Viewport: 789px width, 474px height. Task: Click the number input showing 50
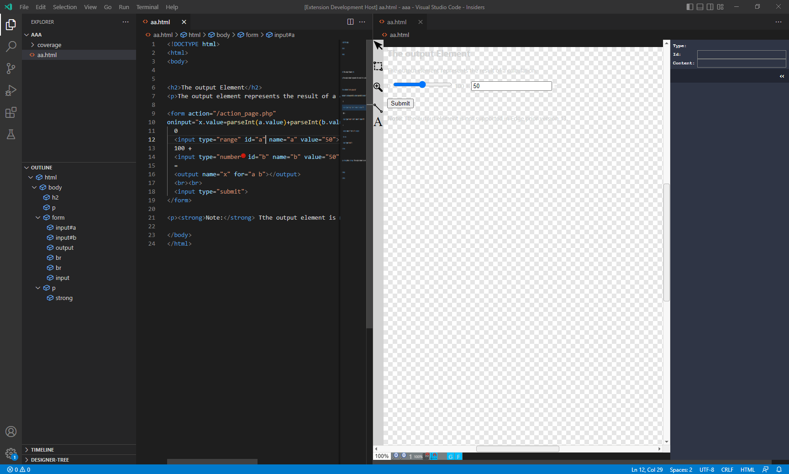coord(511,86)
